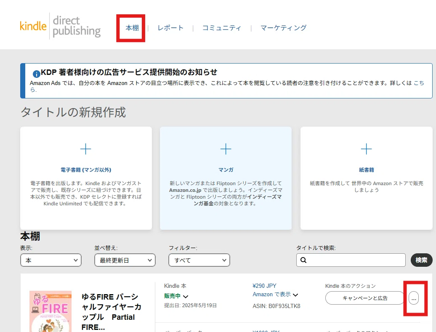Open the ゆるFIRE book cover thumbnail
436x332 pixels.
51,311
